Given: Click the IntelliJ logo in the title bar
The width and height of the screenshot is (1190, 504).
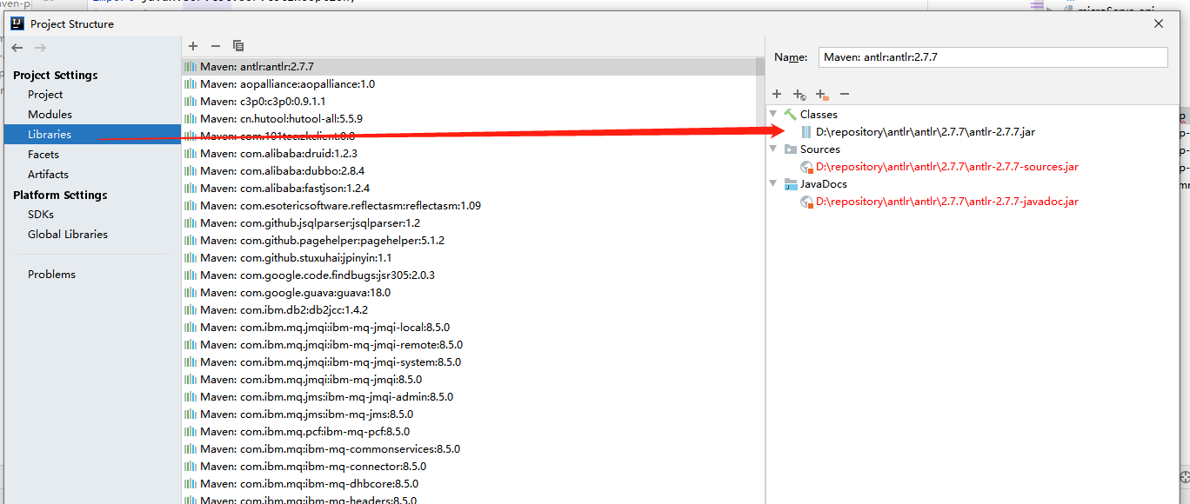Looking at the screenshot, I should click(17, 23).
